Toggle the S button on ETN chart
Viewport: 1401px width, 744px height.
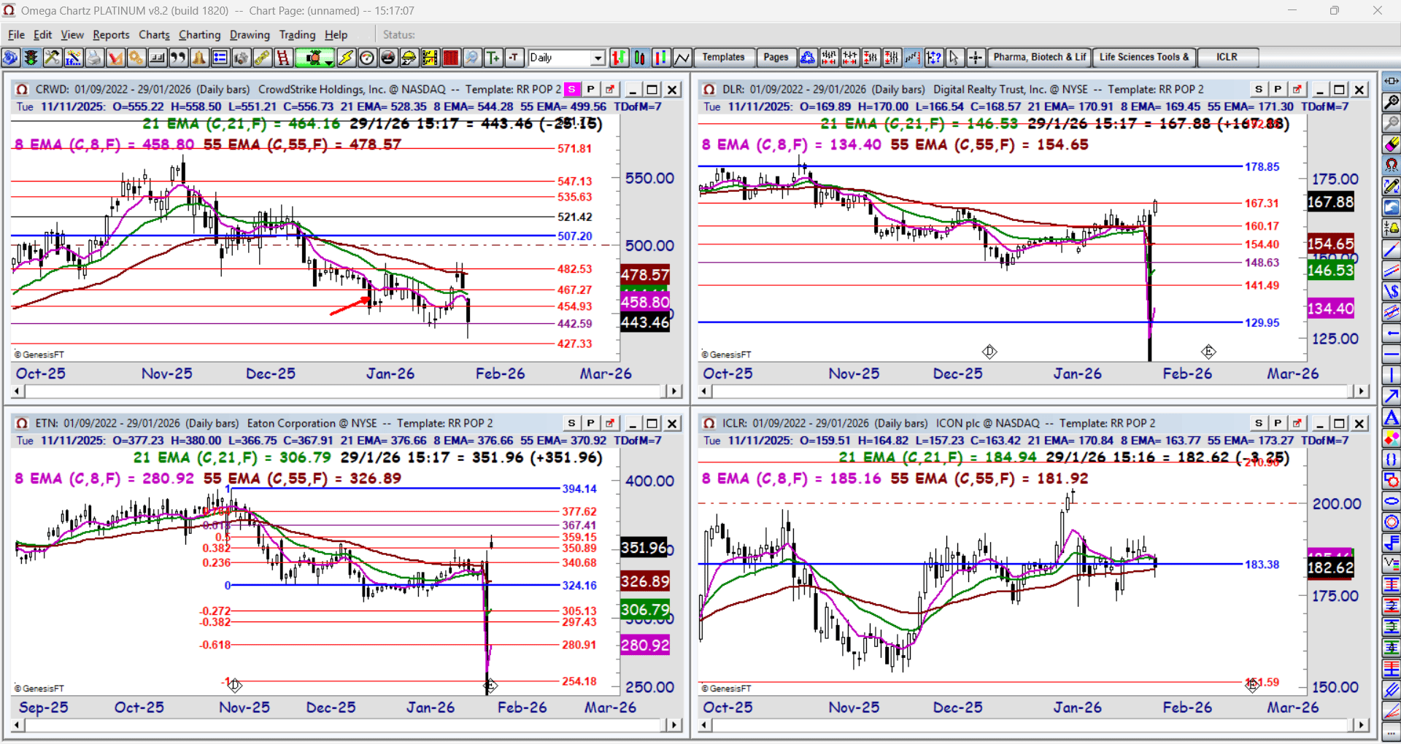pyautogui.click(x=571, y=424)
